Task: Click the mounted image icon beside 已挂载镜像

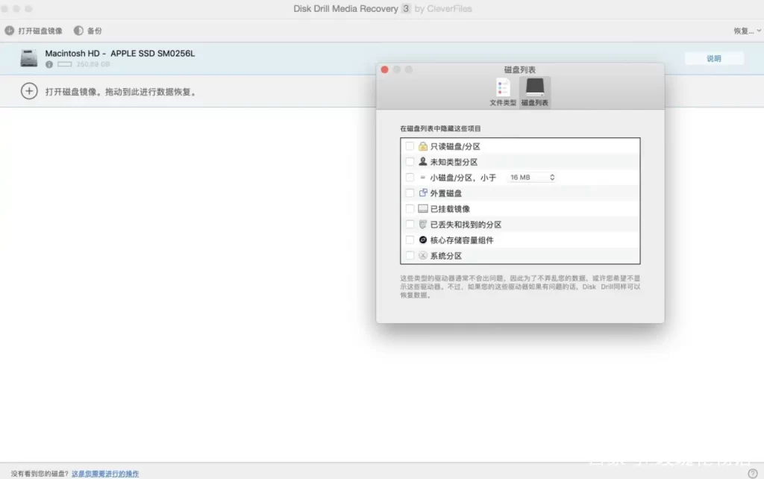Action: [423, 209]
